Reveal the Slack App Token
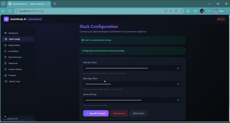Screen dimensions: 230x123 click(178, 84)
